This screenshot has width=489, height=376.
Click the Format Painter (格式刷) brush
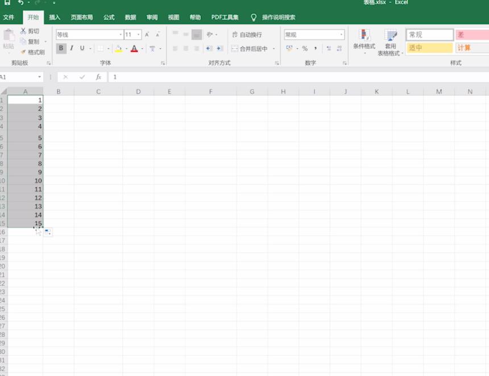pyautogui.click(x=23, y=52)
